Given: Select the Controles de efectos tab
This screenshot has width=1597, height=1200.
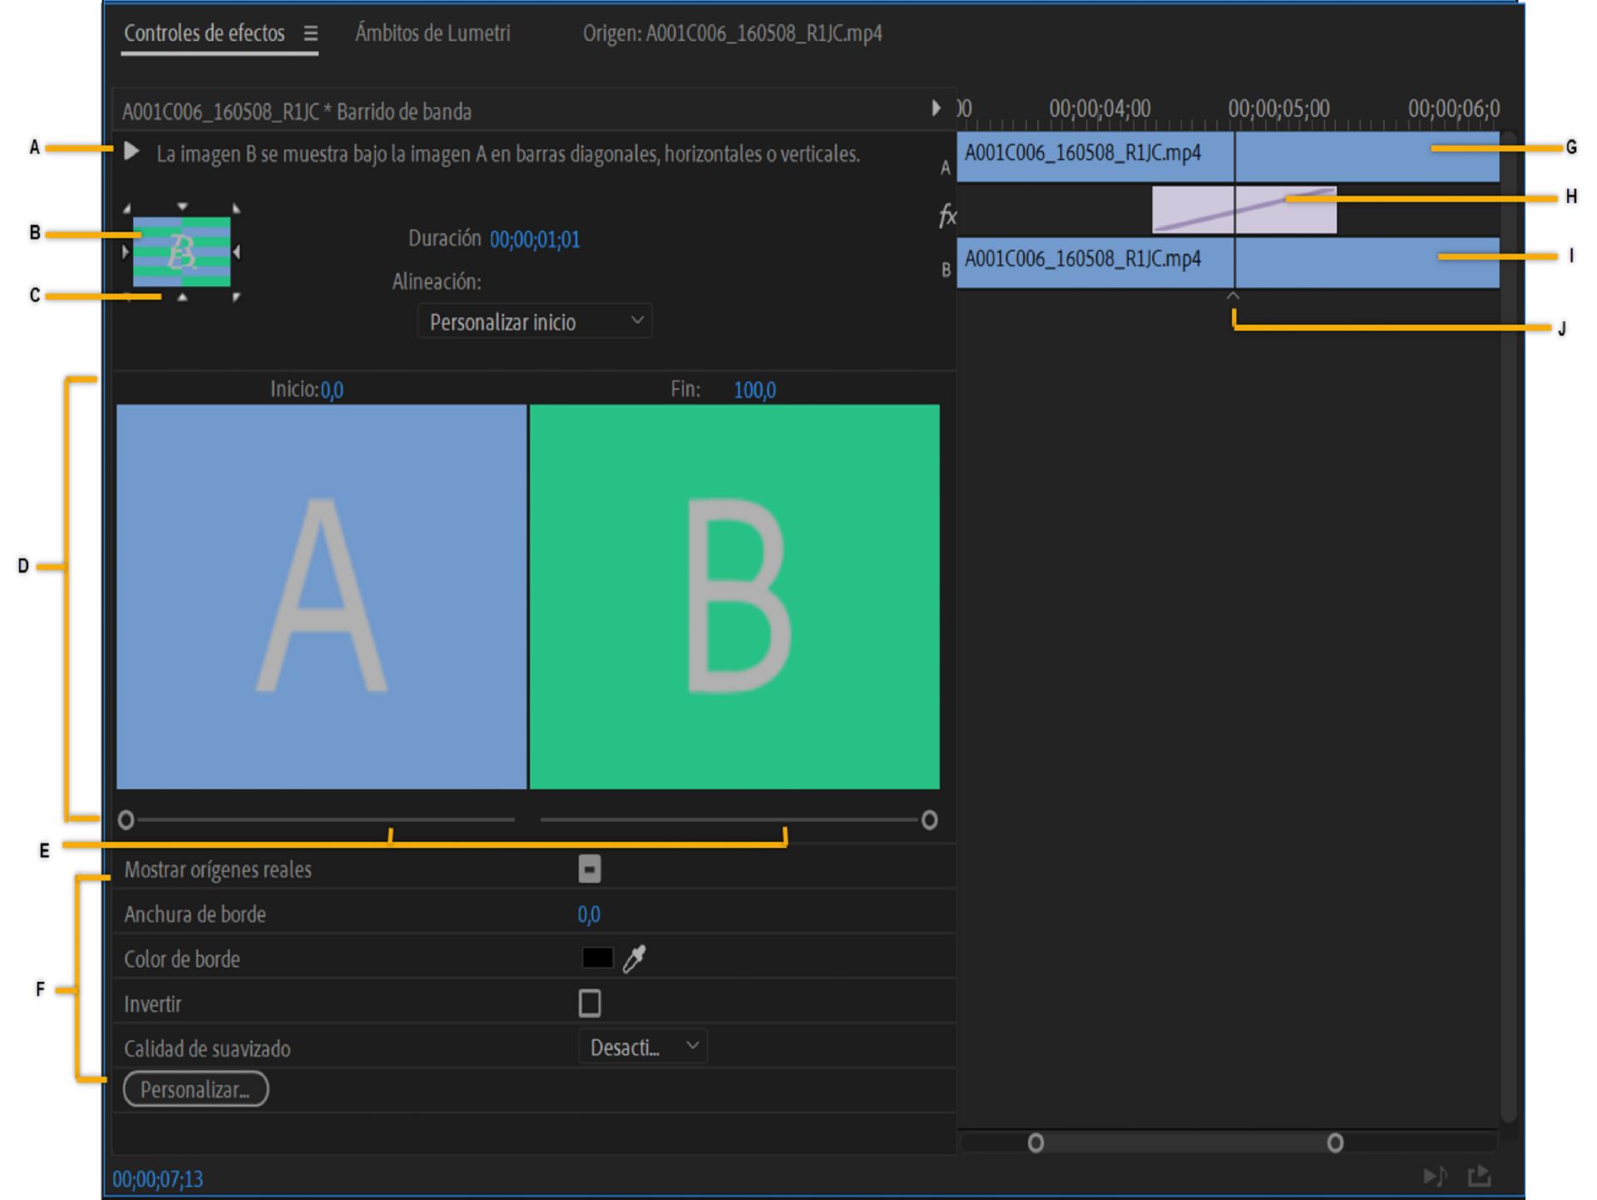Looking at the screenshot, I should pos(204,33).
